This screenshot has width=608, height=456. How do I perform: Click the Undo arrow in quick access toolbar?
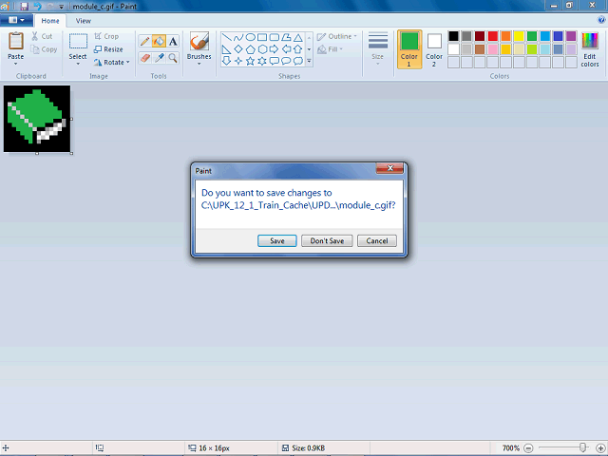[37, 7]
